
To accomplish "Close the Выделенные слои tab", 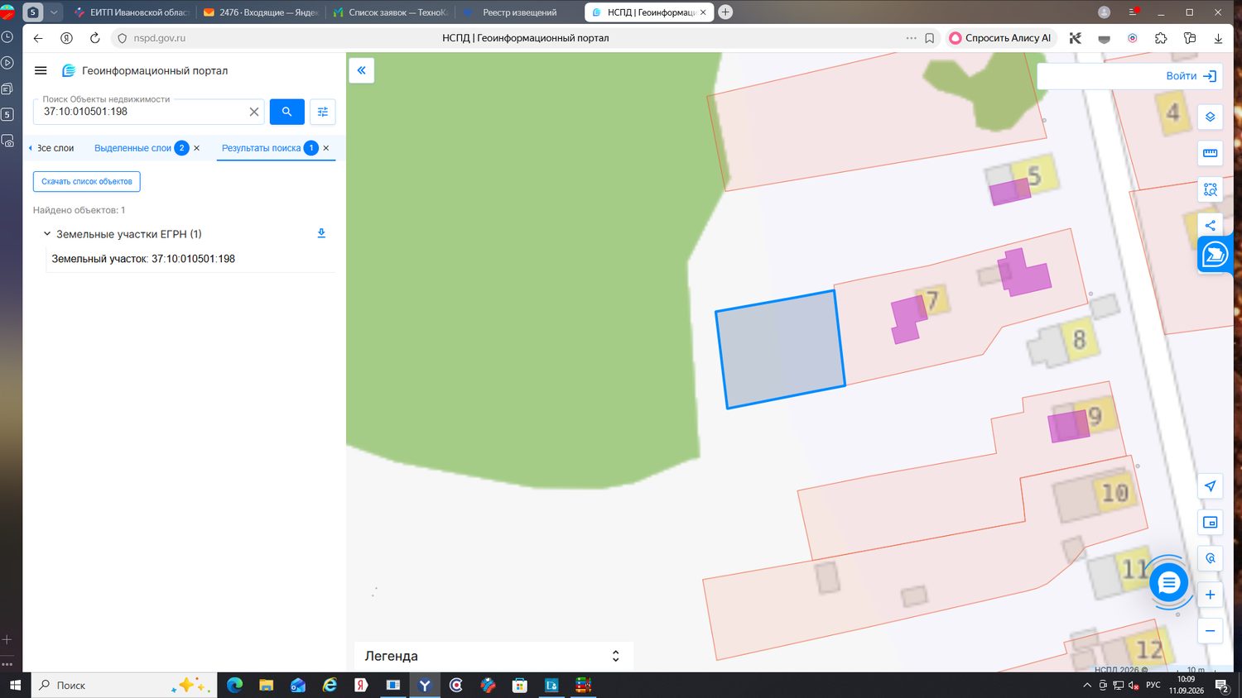I will coord(196,148).
